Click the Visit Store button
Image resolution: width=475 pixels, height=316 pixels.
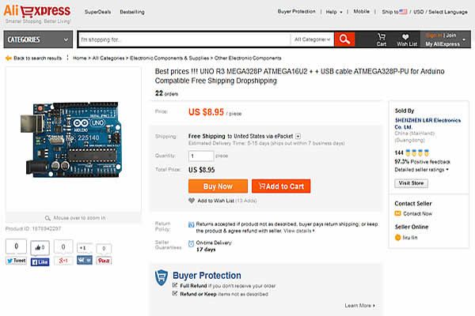[411, 183]
